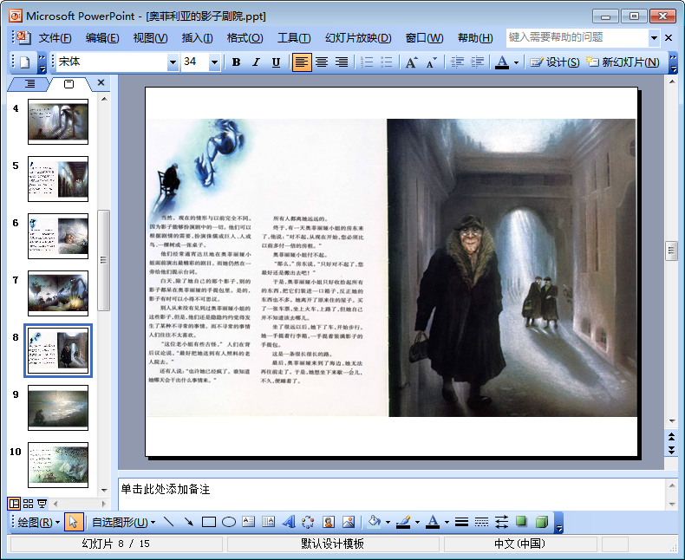Image resolution: width=685 pixels, height=560 pixels.
Task: Set Align Left text alignment
Action: (302, 62)
